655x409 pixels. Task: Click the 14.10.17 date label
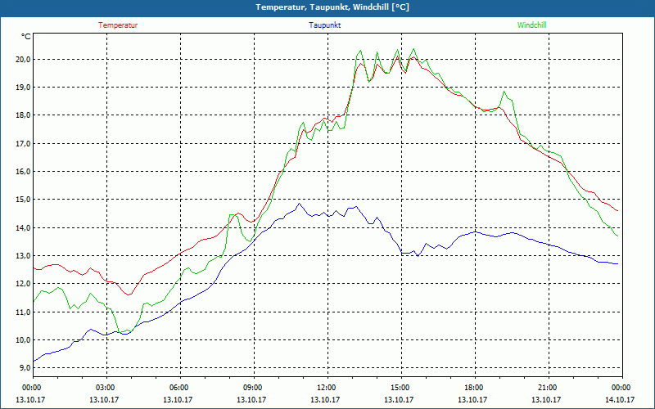(620, 399)
